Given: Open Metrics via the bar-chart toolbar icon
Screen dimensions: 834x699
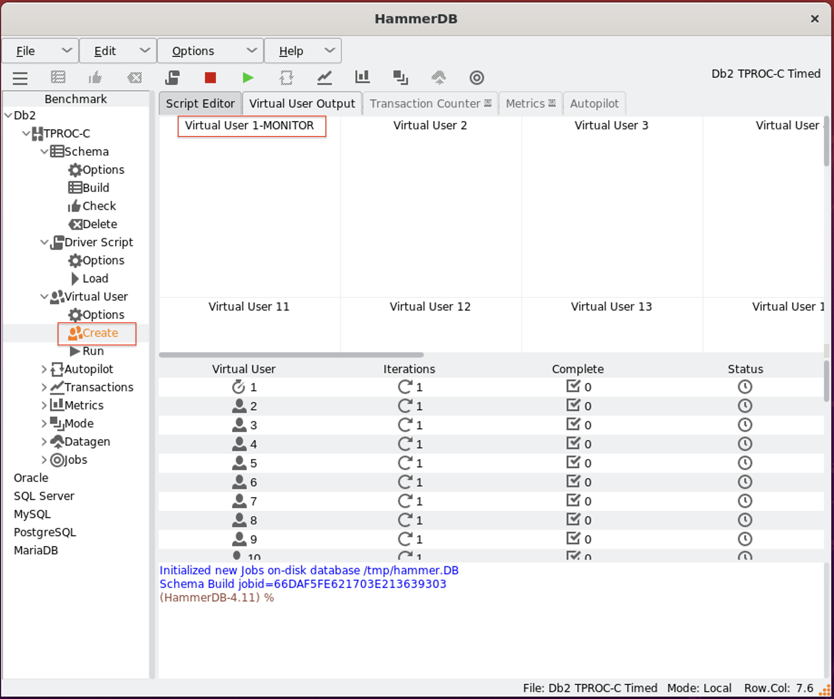Looking at the screenshot, I should (362, 78).
